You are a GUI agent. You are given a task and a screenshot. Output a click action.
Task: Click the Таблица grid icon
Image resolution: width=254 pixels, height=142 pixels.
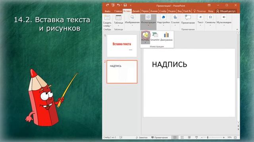[x=118, y=17]
